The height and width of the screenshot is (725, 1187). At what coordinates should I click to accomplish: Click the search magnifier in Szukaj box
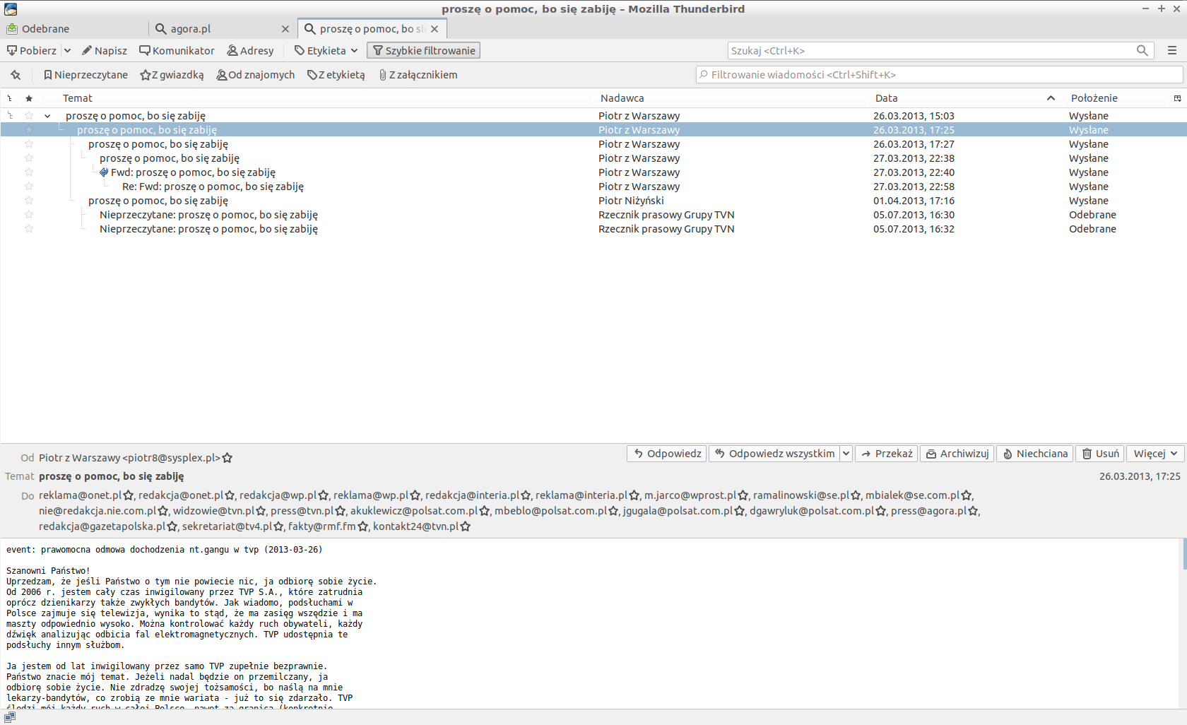(x=1142, y=51)
